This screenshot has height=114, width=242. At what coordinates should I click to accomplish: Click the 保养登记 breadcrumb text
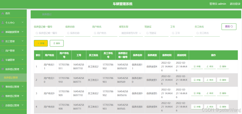[47, 14]
